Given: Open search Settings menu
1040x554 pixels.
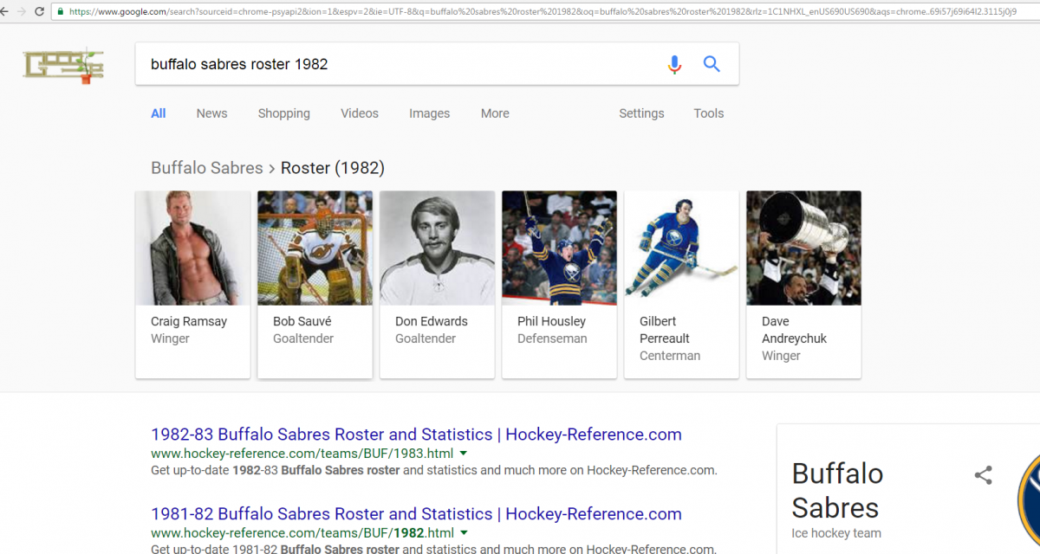Looking at the screenshot, I should (641, 113).
